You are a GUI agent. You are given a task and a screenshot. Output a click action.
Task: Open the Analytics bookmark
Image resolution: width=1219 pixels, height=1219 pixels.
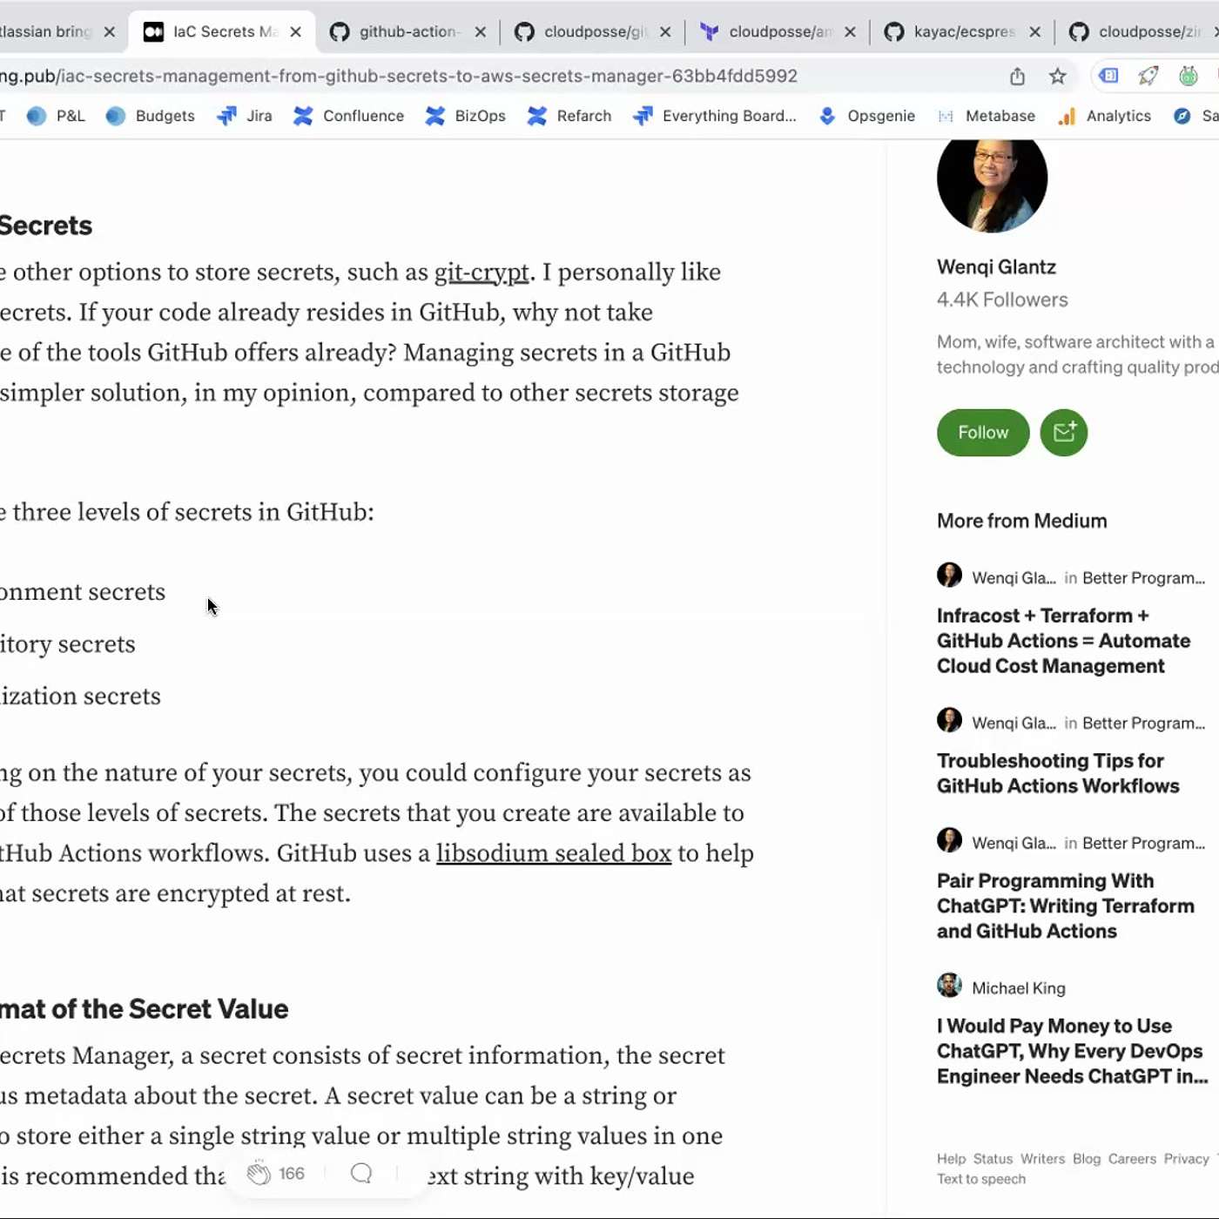[x=1104, y=116]
